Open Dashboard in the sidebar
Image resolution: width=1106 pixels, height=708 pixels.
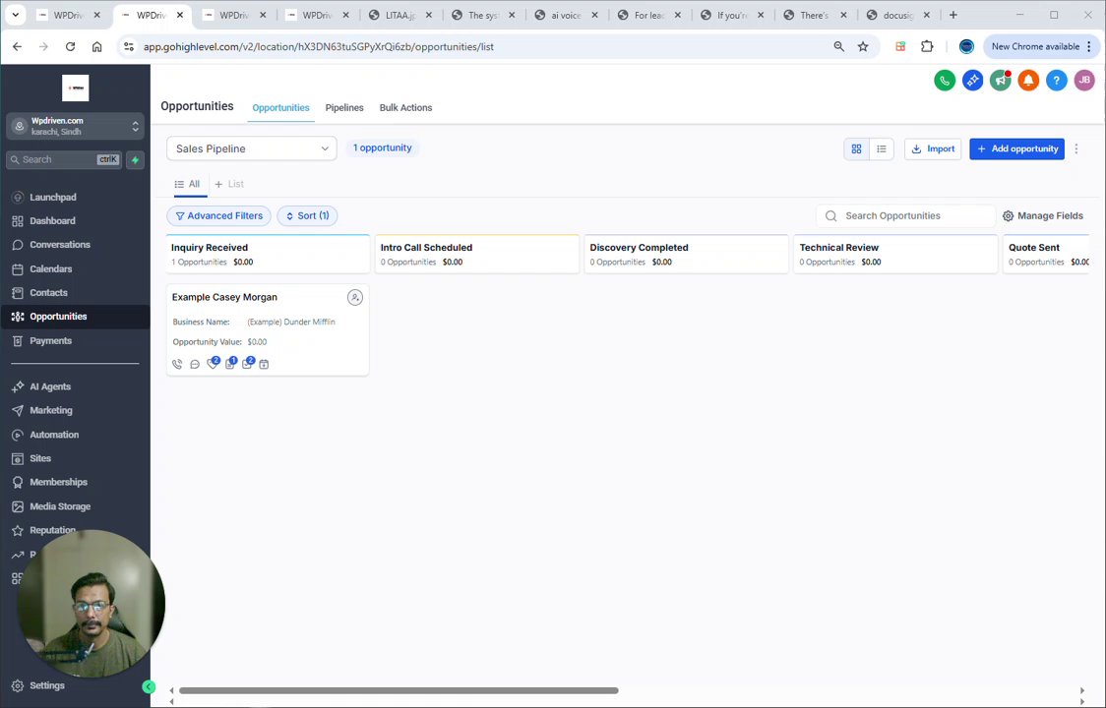point(75,220)
